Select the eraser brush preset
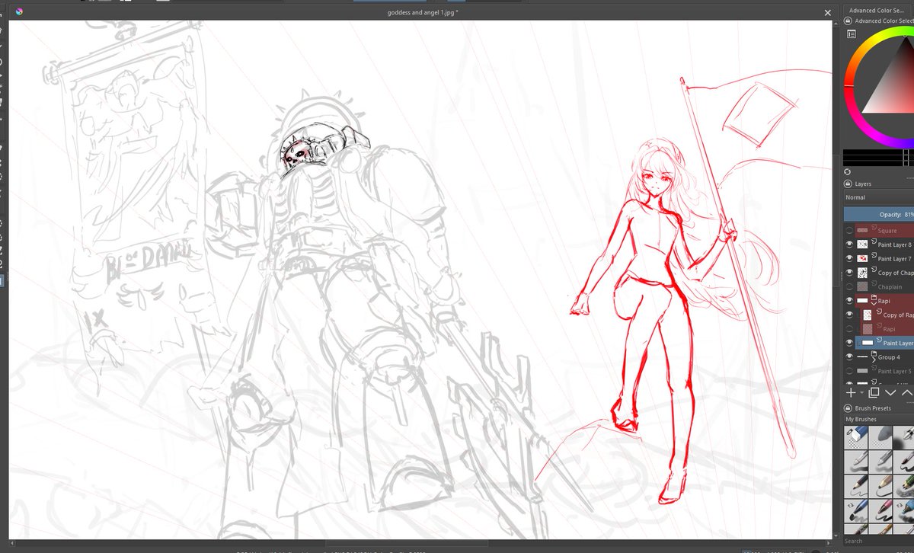The height and width of the screenshot is (553, 914). [857, 437]
